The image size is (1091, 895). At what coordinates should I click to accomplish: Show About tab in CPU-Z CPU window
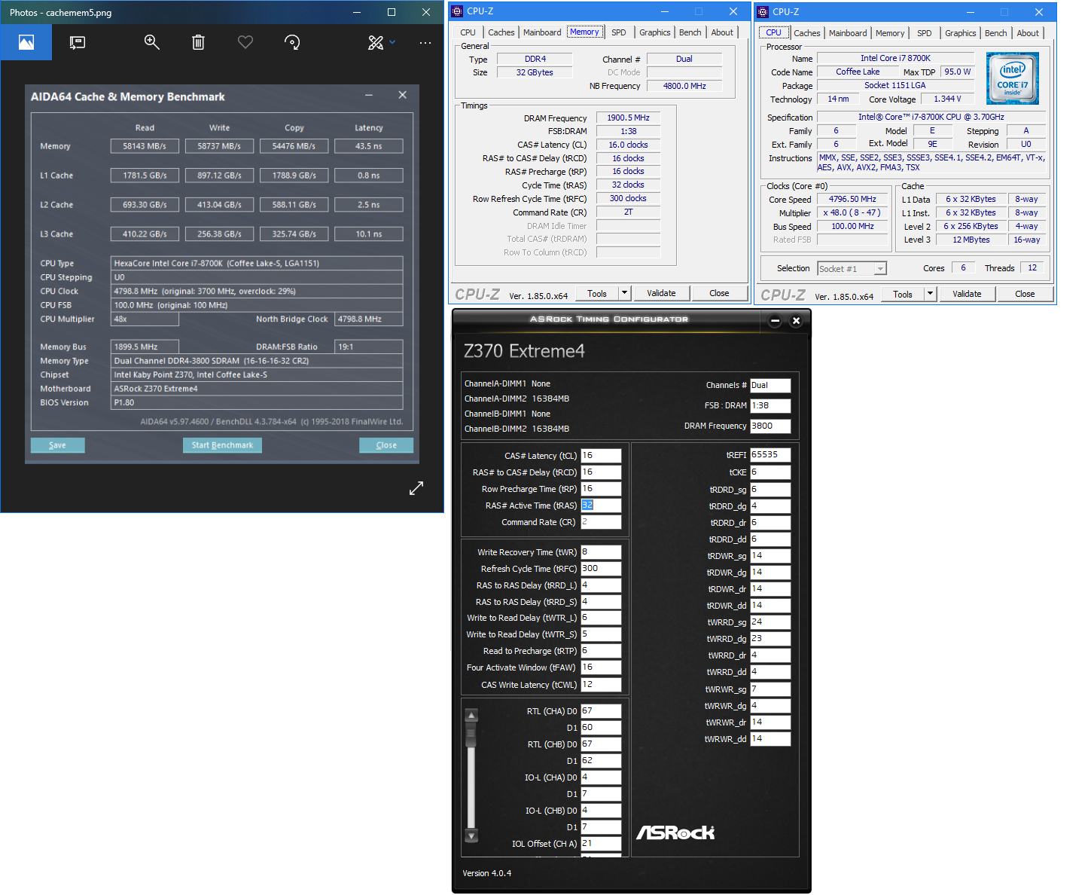(1028, 33)
